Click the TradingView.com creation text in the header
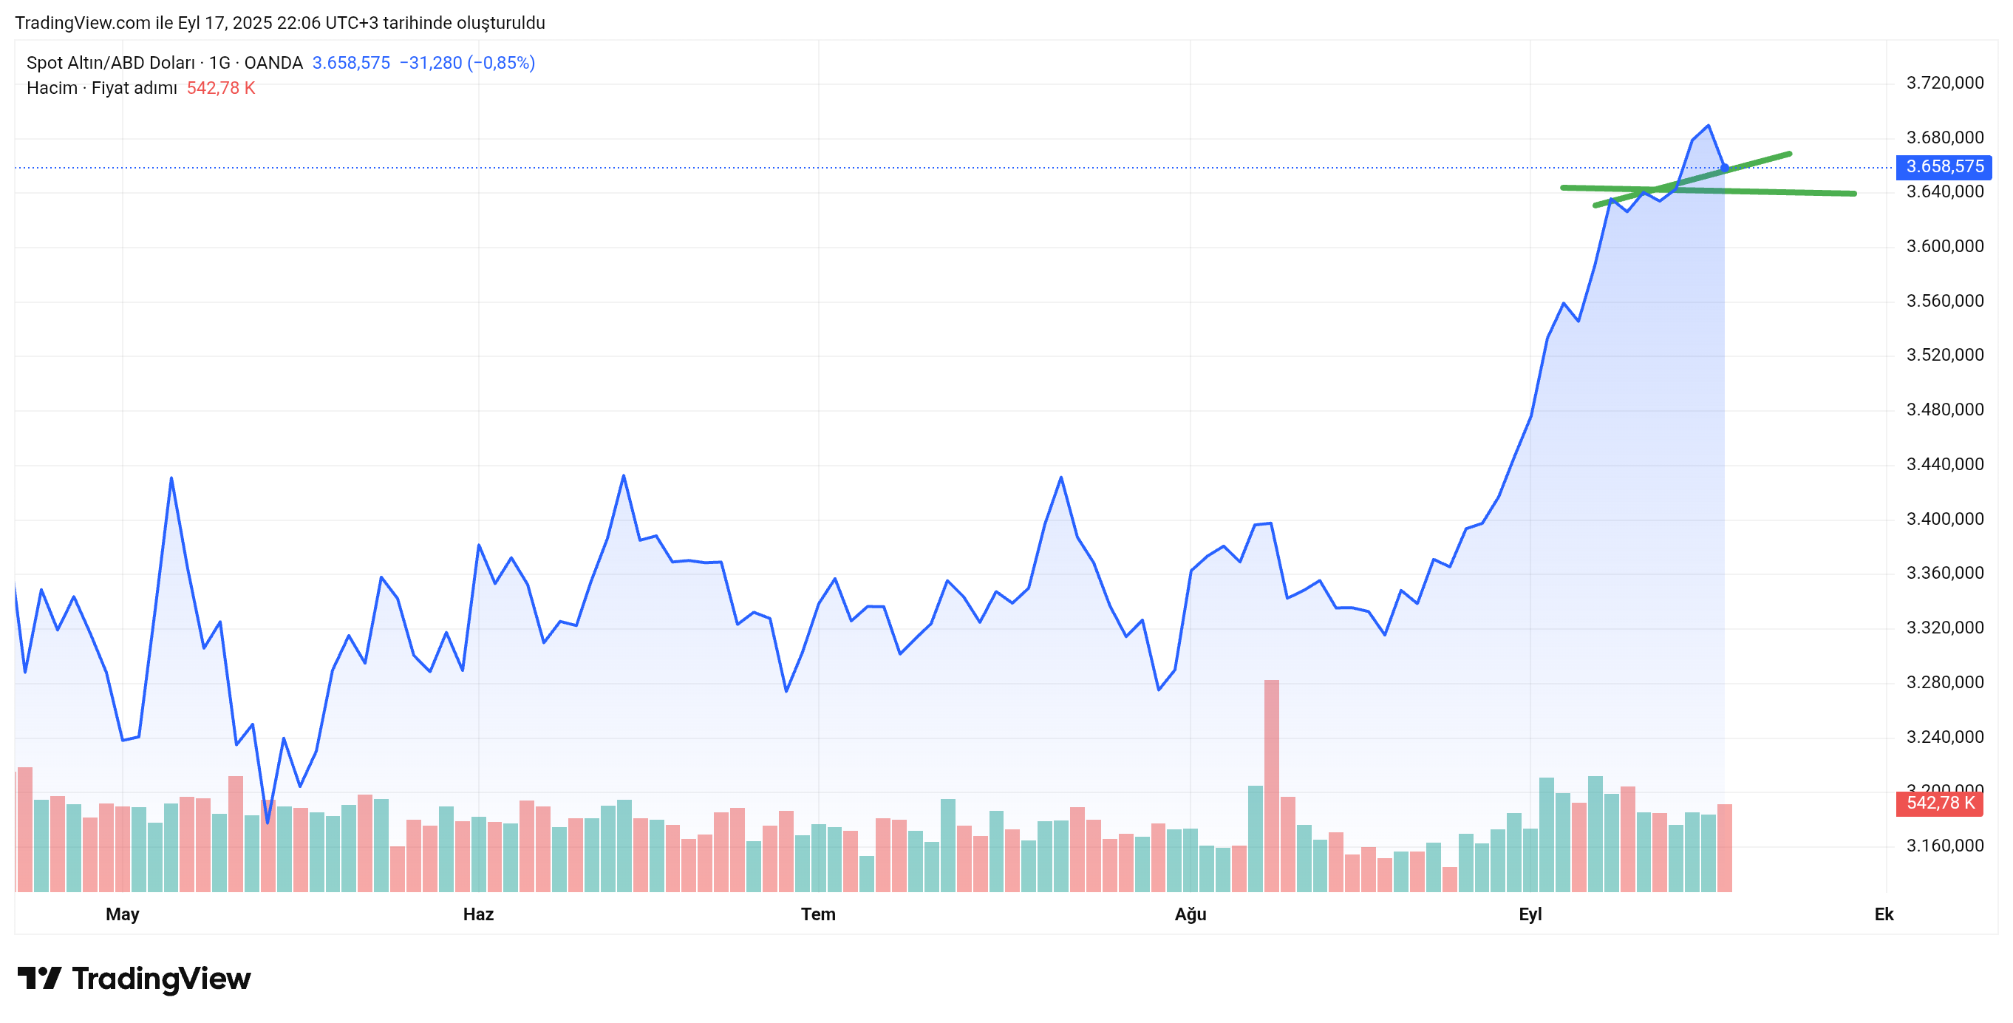Screen dimensions: 2013x1023 tap(280, 23)
